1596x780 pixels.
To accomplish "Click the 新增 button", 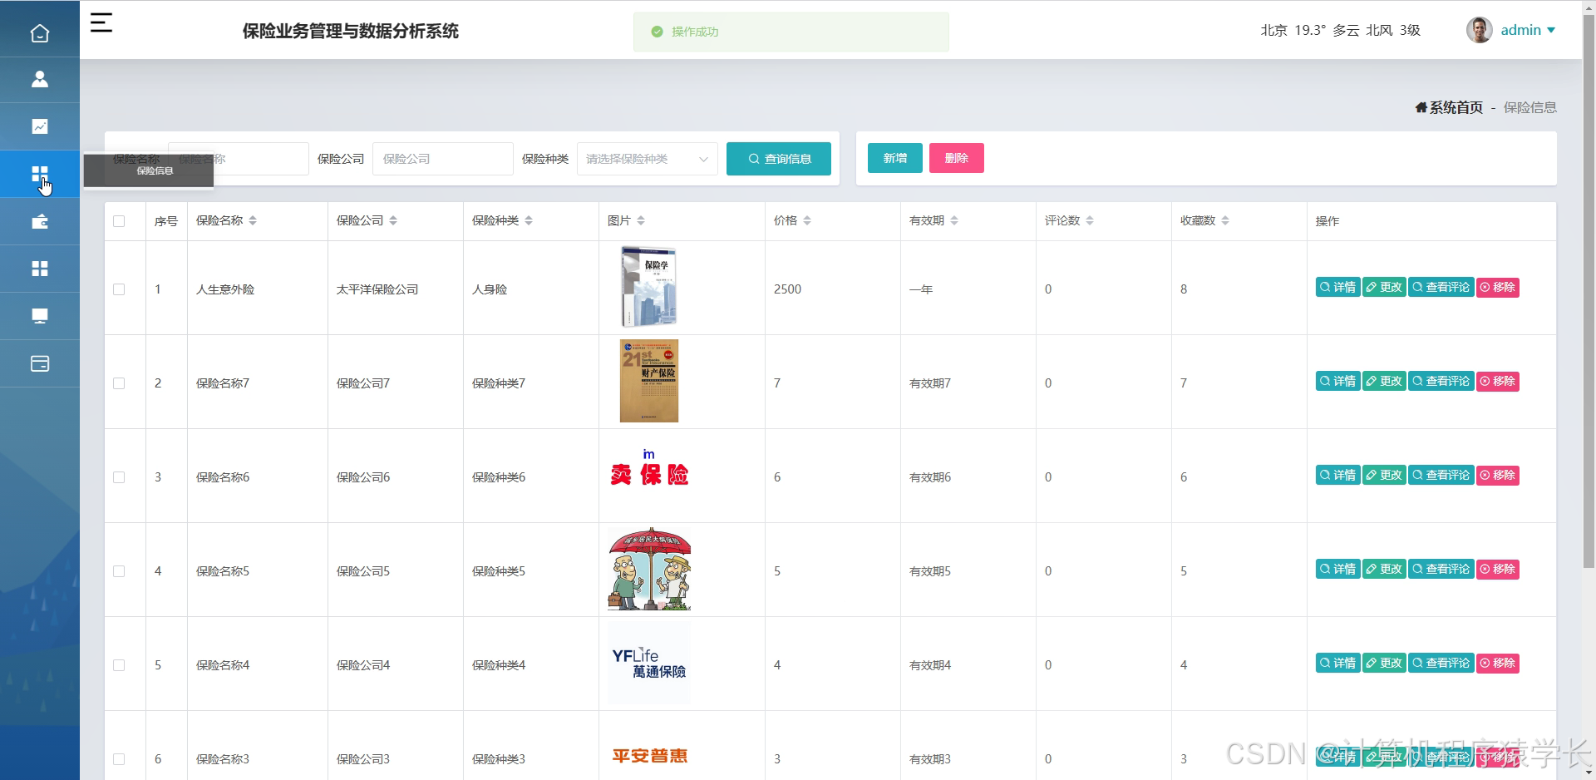I will coord(895,158).
